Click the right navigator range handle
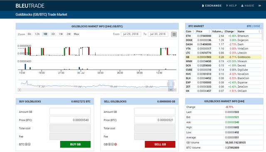Viewport: 266px width, 152px height. (173, 84)
